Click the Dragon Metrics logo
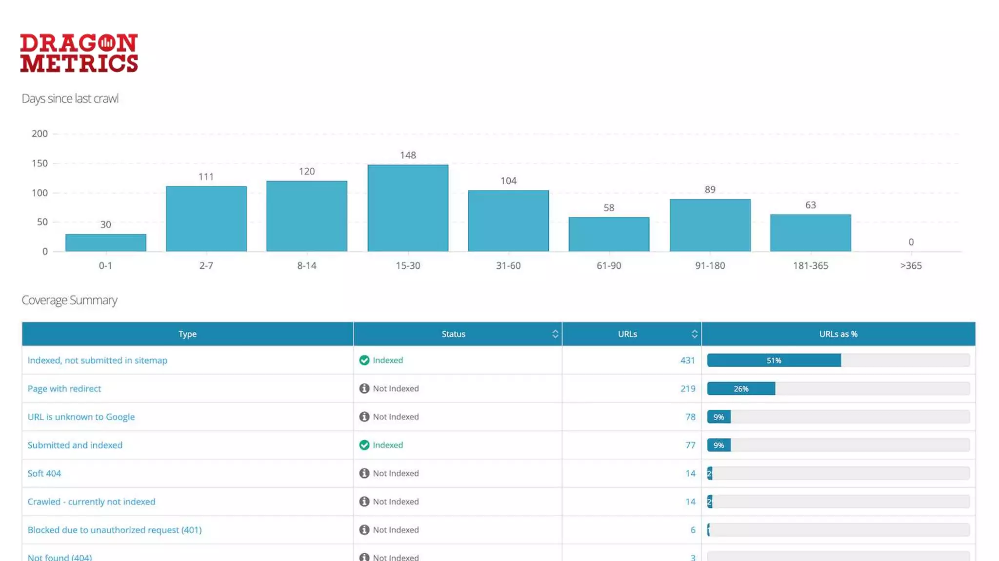 [79, 53]
